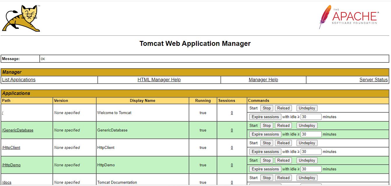This screenshot has height=186, width=391.
Task: Expire sessions for HttpDemo
Action: [265, 169]
